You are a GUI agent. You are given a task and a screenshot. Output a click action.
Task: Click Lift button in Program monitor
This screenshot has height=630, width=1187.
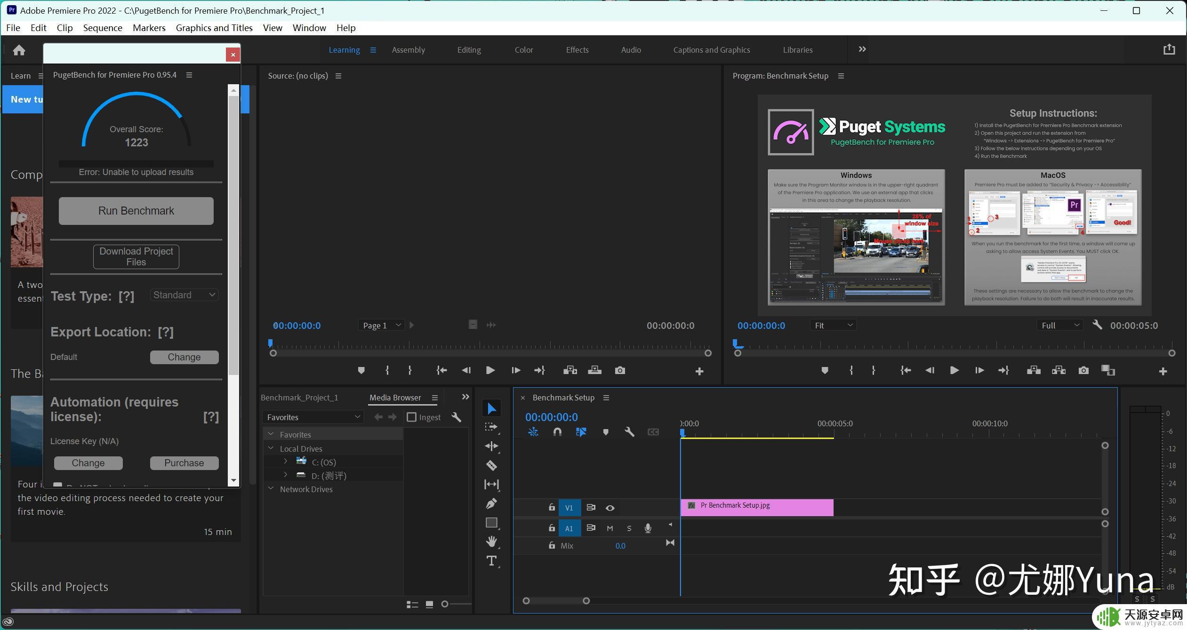point(1034,371)
